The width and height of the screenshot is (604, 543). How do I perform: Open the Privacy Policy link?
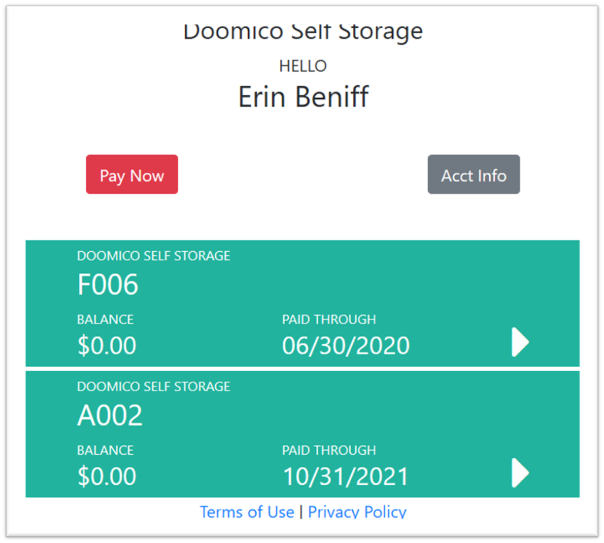(357, 512)
